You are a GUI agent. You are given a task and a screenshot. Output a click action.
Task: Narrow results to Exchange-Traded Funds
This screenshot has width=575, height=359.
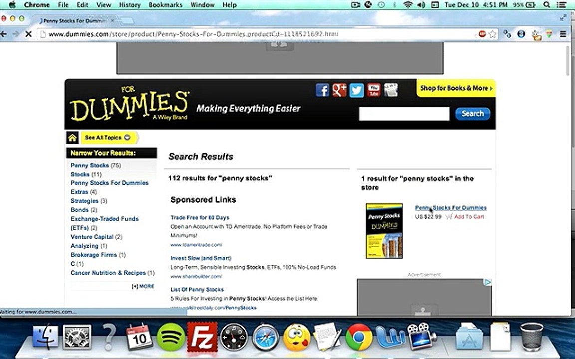104,223
